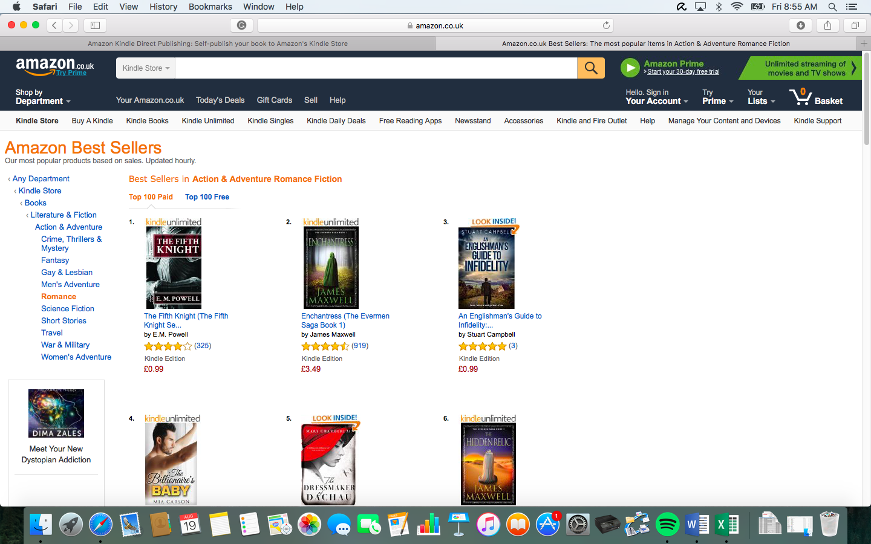Image resolution: width=871 pixels, height=544 pixels.
Task: Expand the Shop by Department menu
Action: click(43, 97)
